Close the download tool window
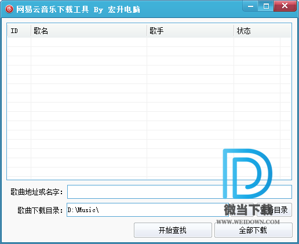The height and width of the screenshot is (244, 299). [285, 6]
